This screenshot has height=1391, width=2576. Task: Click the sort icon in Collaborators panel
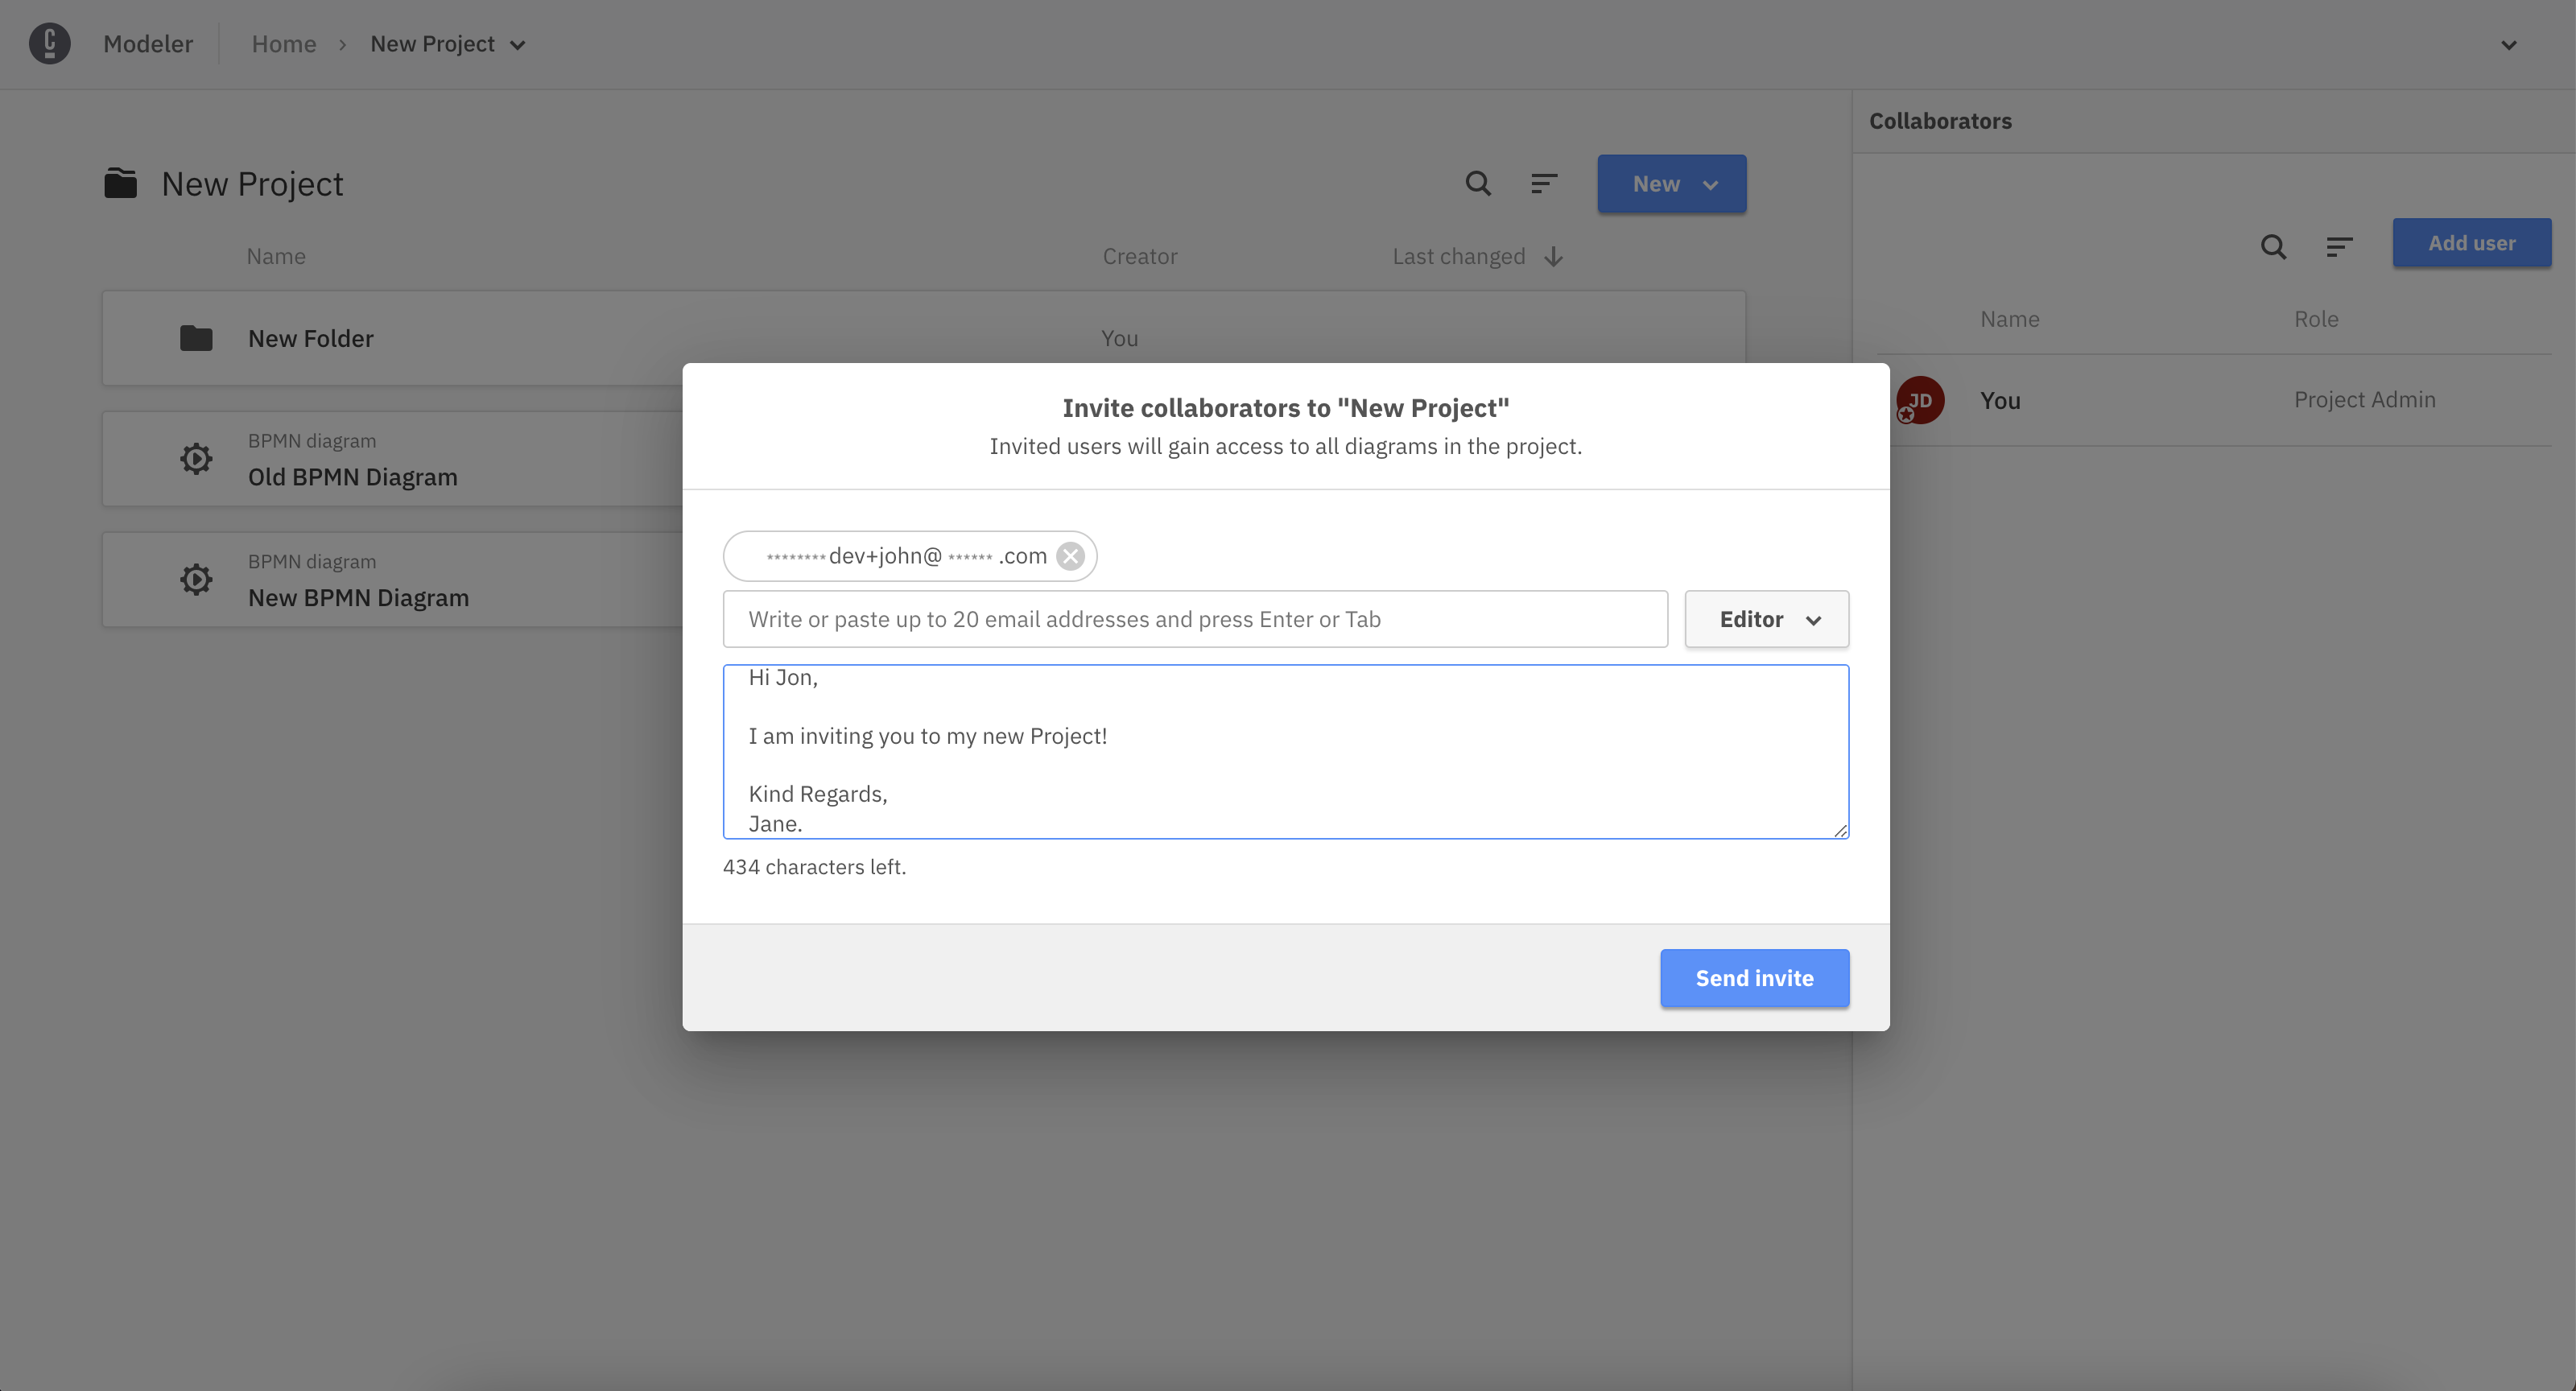pos(2340,246)
